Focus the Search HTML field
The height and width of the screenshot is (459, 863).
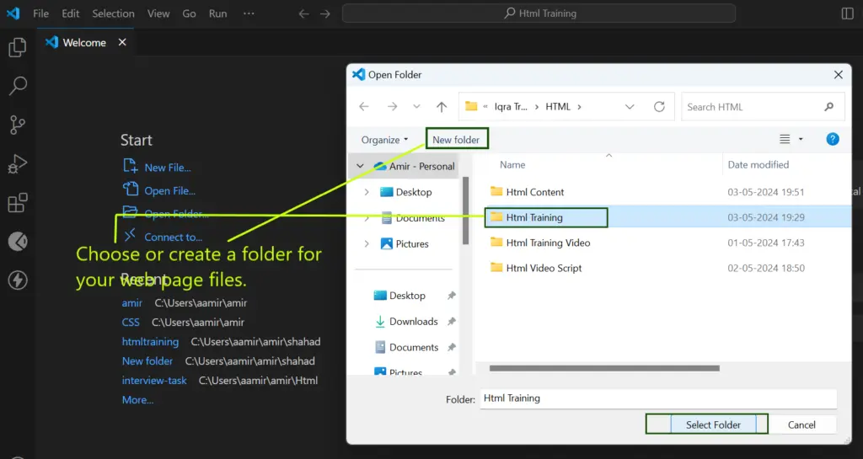click(x=763, y=107)
